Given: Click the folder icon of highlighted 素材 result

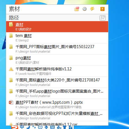Looking at the screenshot, I should click(11, 24).
